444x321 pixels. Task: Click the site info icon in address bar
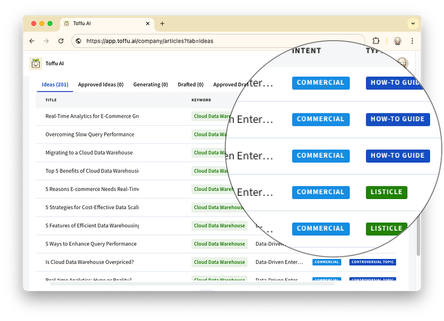(78, 41)
